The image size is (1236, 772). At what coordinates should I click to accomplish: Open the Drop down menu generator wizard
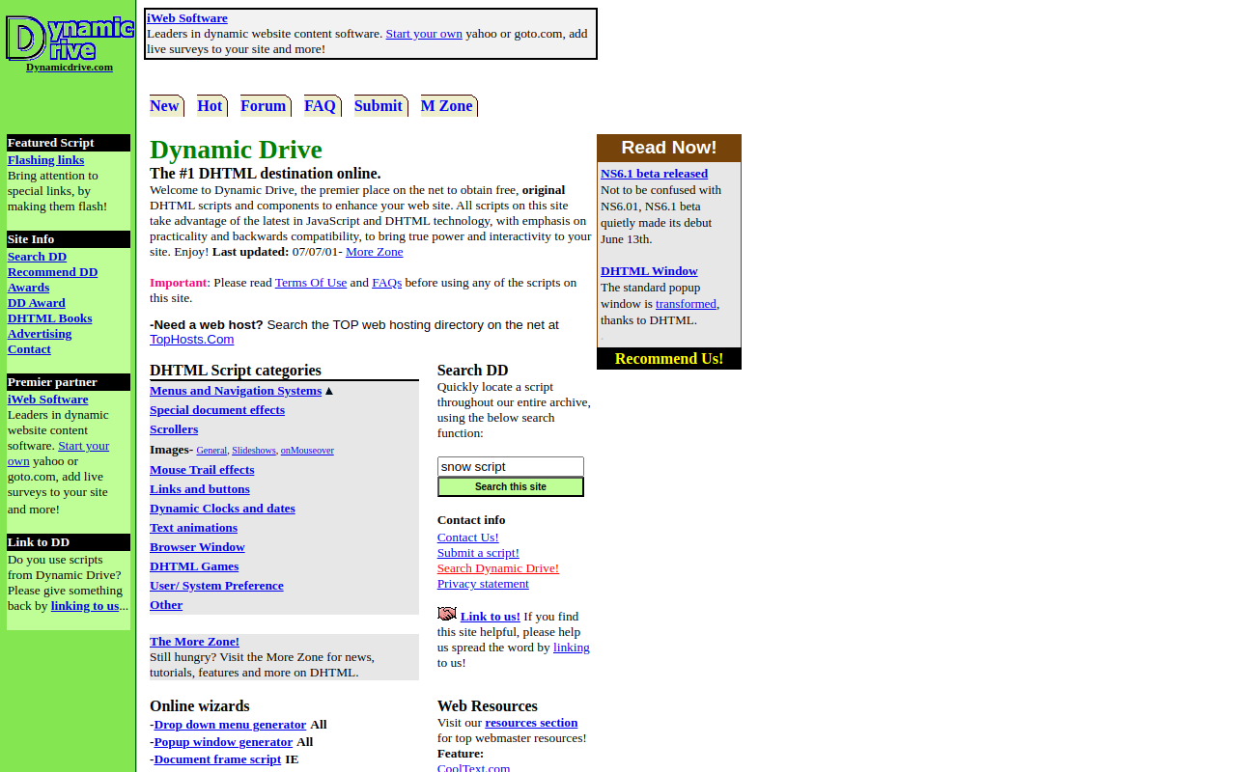[x=230, y=725]
